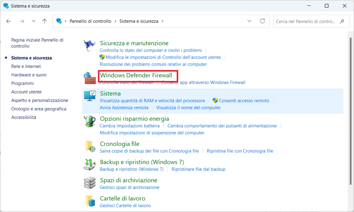The width and height of the screenshot is (354, 212).
Task: Select Hardware e suoni in the sidebar
Action: coord(29,75)
